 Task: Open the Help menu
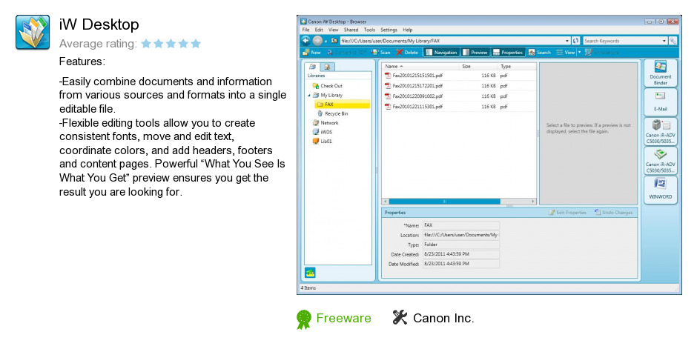click(408, 30)
